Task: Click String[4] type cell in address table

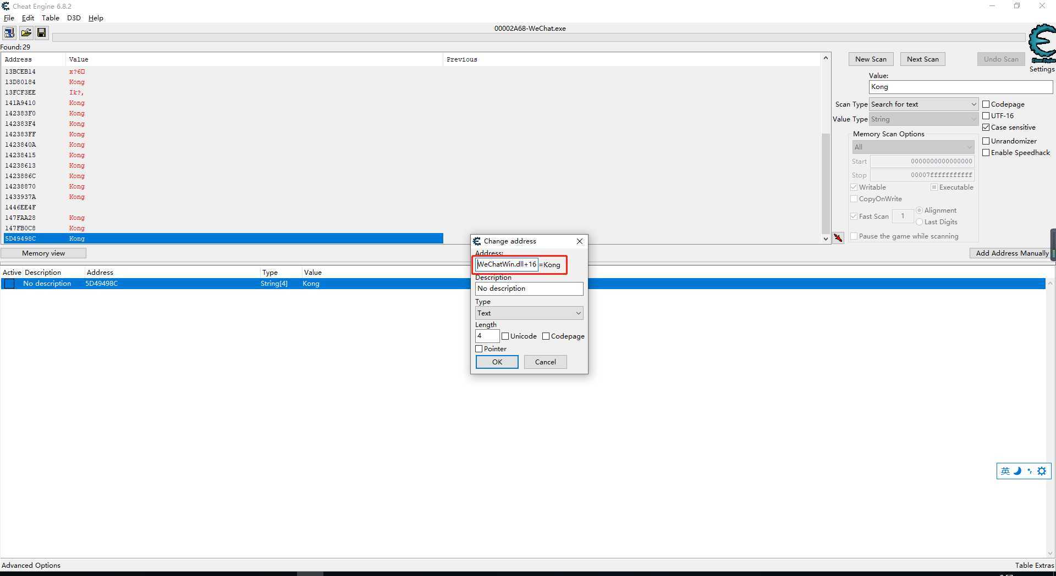Action: click(x=274, y=284)
